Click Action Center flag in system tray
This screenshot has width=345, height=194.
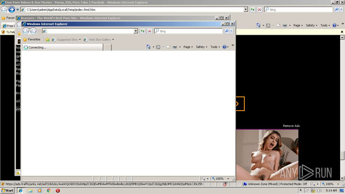coord(306,190)
